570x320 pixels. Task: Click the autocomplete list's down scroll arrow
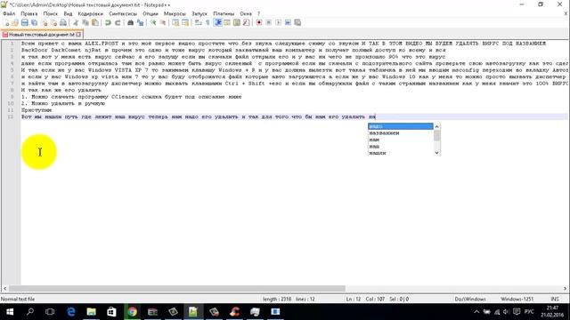437,153
